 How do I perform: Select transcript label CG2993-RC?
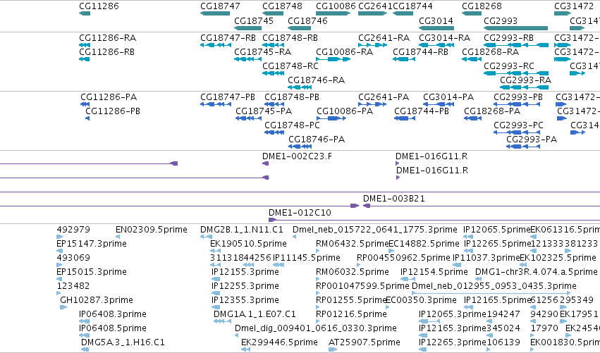(x=508, y=66)
